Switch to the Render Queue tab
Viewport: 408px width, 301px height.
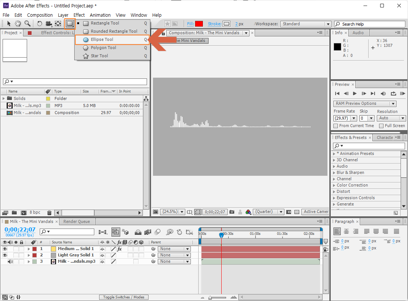(x=76, y=221)
